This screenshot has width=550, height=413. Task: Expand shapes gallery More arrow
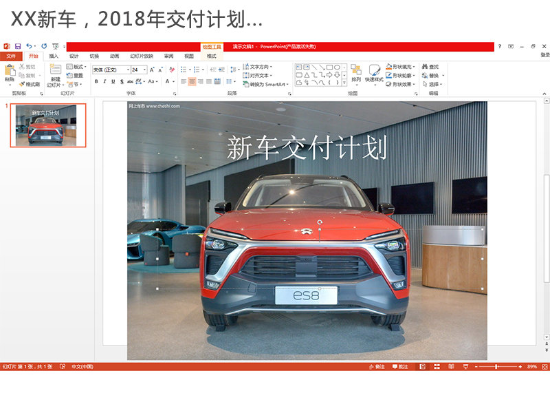click(x=344, y=83)
